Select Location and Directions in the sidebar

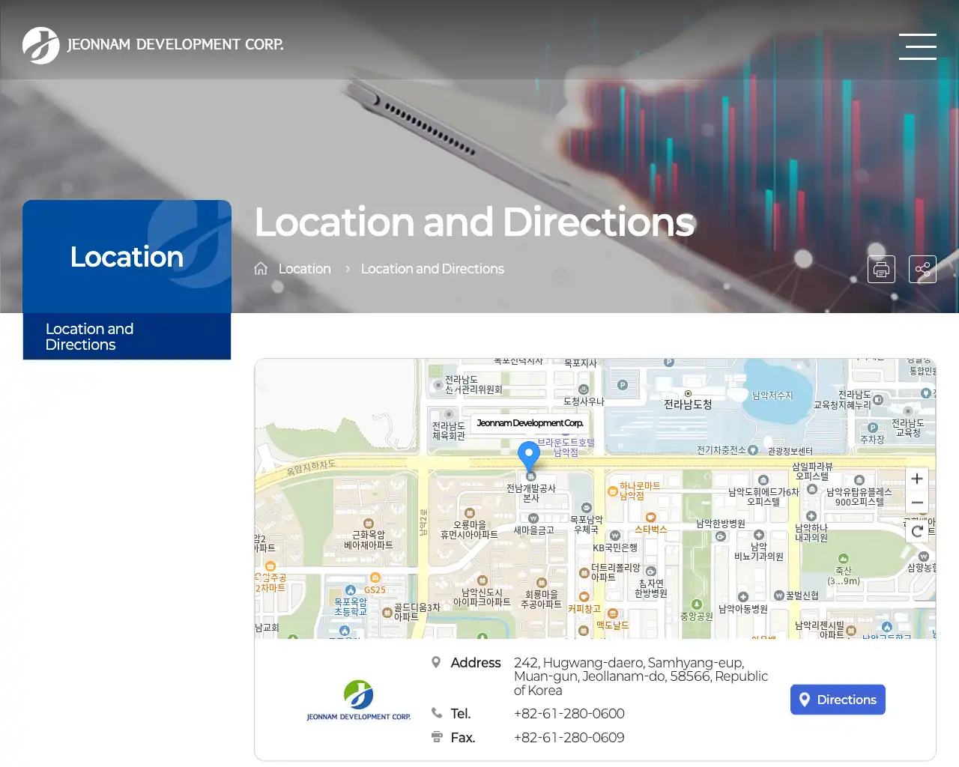pos(127,336)
